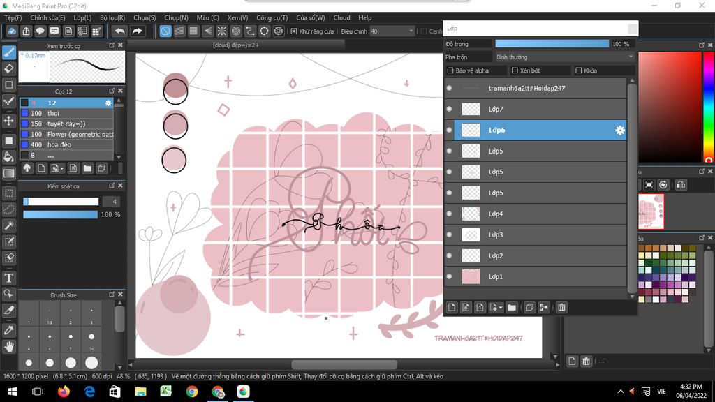The image size is (715, 402).
Task: Select the Eraser tool
Action: [9, 69]
